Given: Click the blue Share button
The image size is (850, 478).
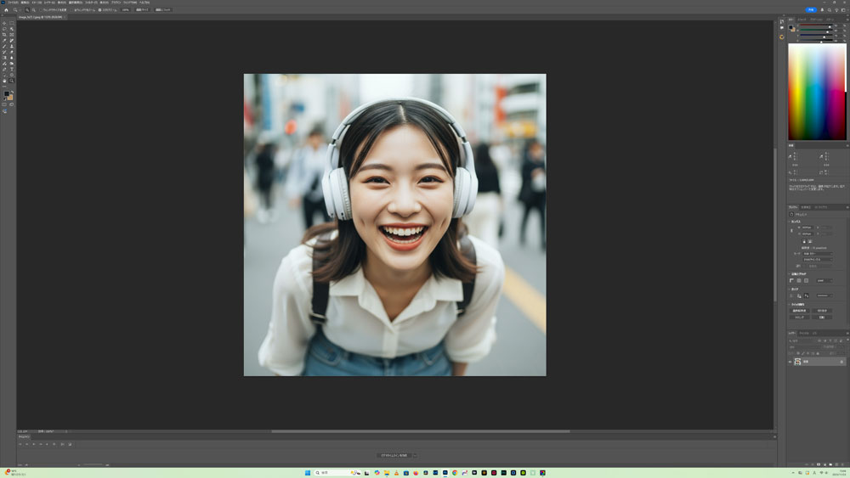Looking at the screenshot, I should pos(810,10).
